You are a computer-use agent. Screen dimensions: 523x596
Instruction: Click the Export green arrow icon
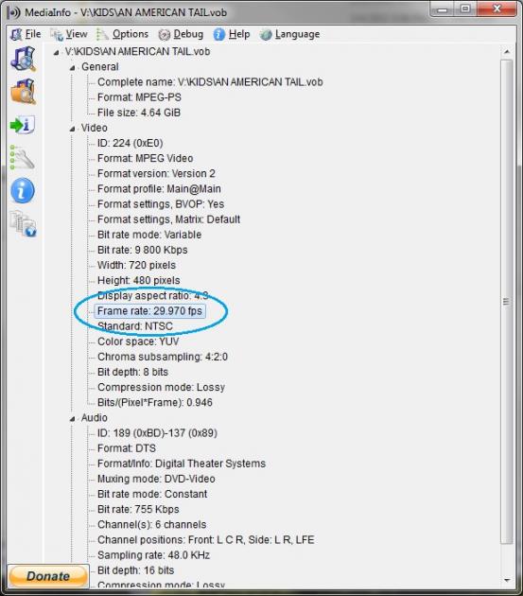click(23, 125)
